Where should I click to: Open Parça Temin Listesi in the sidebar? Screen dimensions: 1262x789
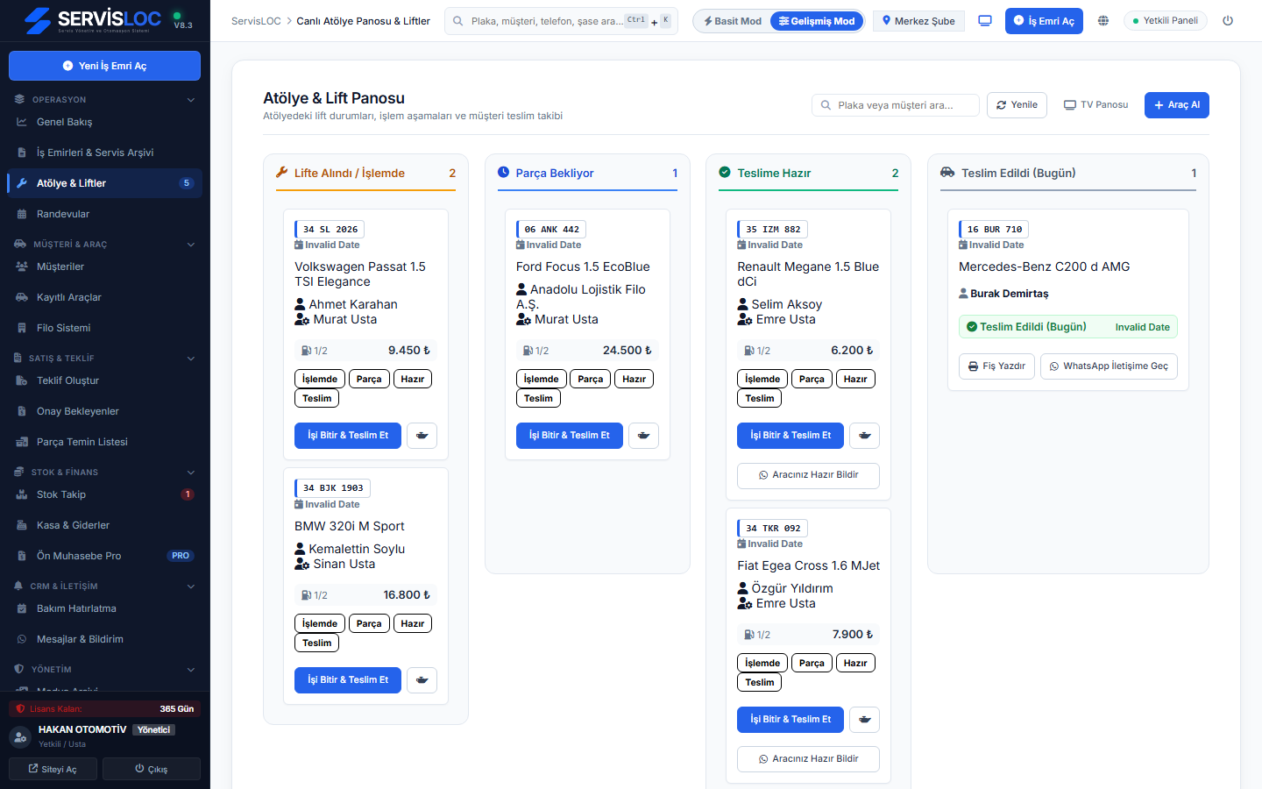(105, 442)
